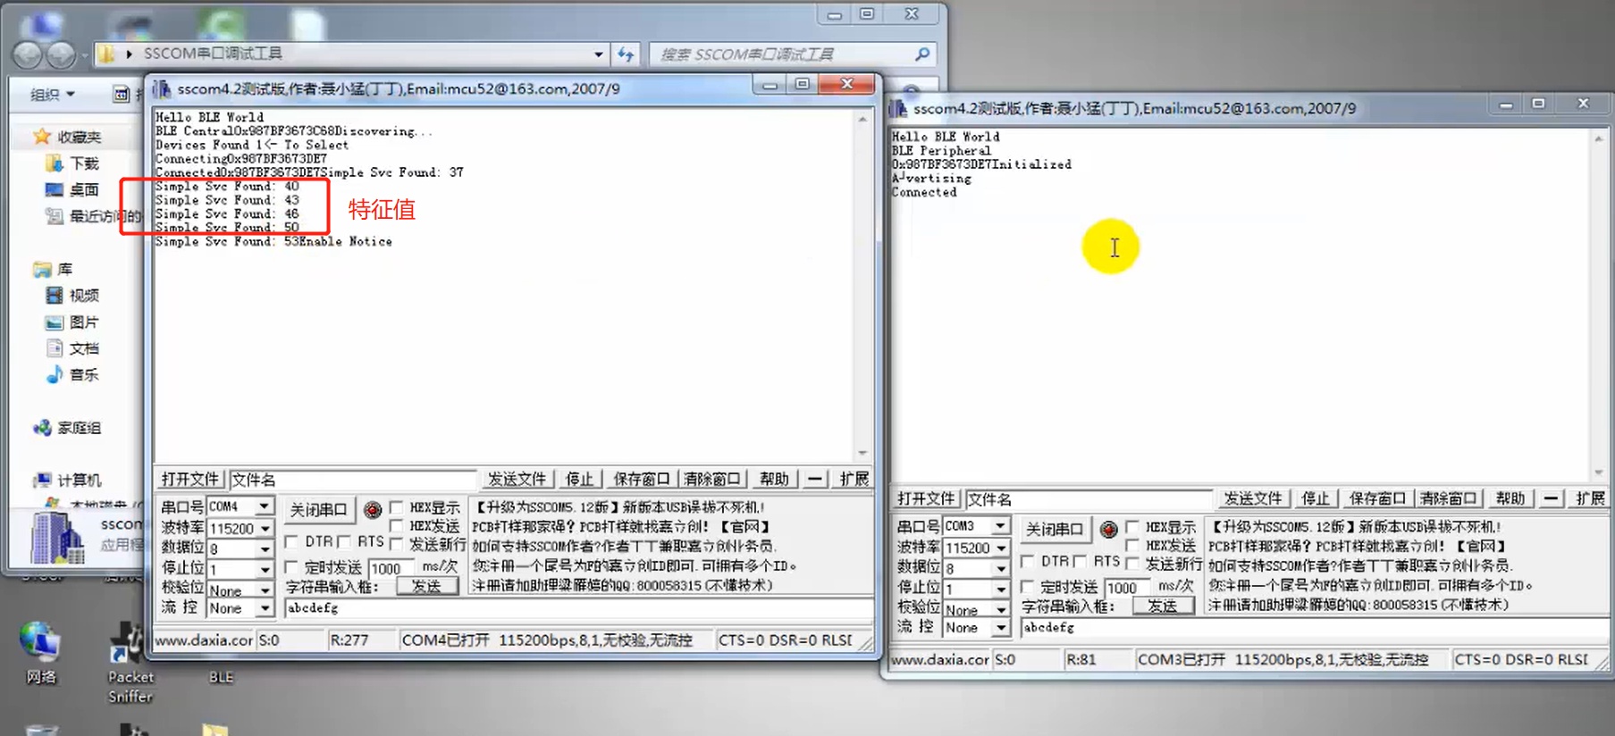
Task: Open 波特率 115200 dropdown in COM4 window
Action: pyautogui.click(x=265, y=528)
